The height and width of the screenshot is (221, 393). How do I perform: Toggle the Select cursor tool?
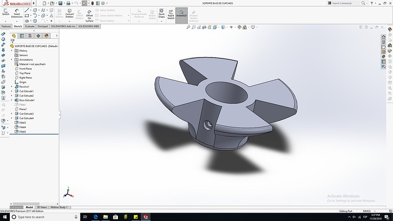[84, 3]
